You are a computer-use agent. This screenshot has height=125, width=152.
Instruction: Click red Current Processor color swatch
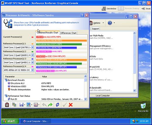coord(32,37)
